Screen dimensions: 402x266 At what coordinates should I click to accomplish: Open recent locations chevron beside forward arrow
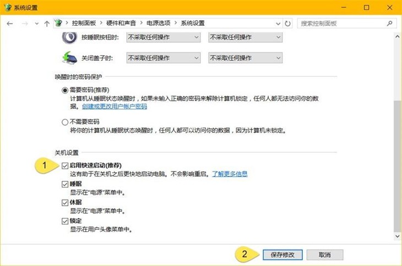point(37,24)
